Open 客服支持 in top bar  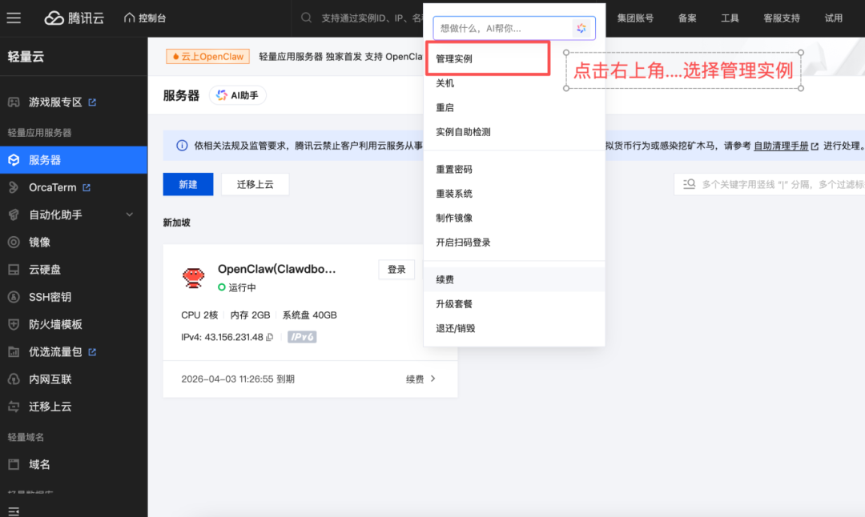781,18
